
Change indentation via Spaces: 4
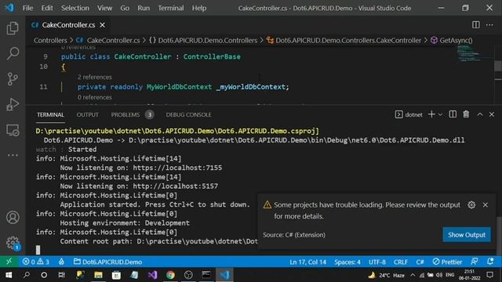[x=347, y=262]
